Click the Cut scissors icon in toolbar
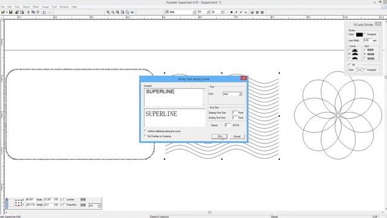 pos(28,12)
